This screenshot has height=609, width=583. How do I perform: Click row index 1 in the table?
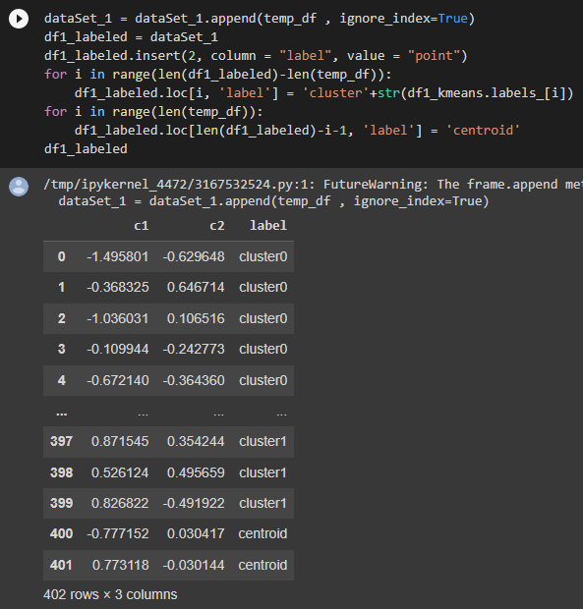pos(61,288)
